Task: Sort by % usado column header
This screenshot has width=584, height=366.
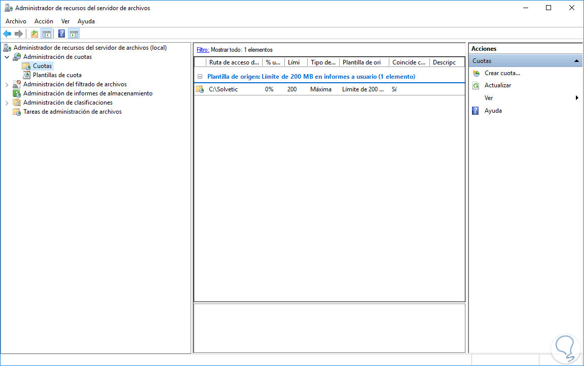Action: tap(273, 62)
